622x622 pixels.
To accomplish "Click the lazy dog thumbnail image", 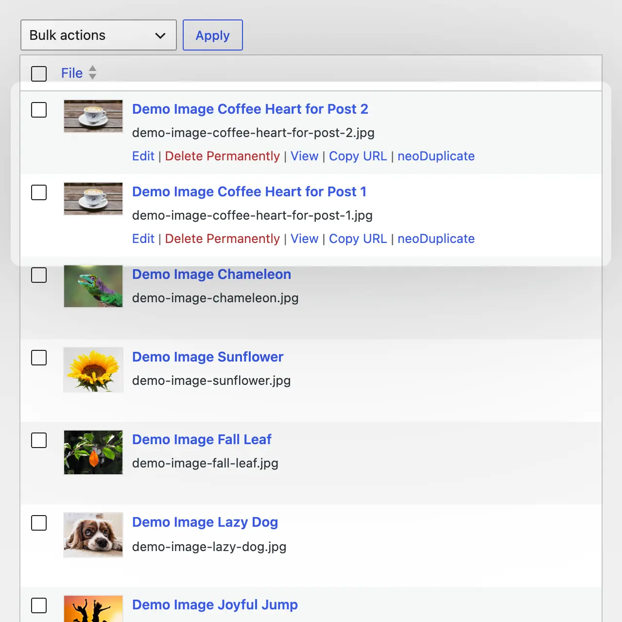I will pyautogui.click(x=93, y=535).
